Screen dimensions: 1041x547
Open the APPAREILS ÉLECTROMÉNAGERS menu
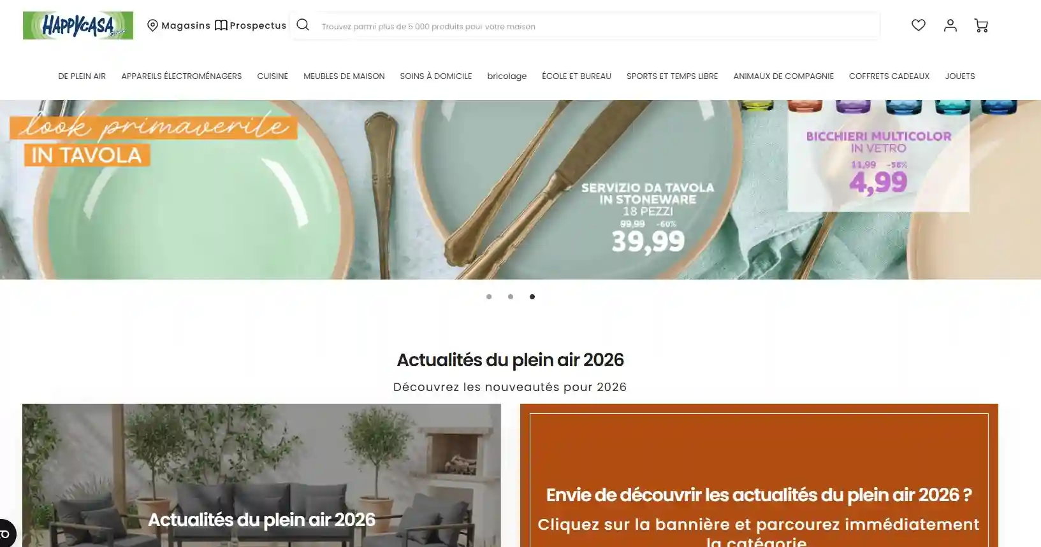[x=182, y=76]
